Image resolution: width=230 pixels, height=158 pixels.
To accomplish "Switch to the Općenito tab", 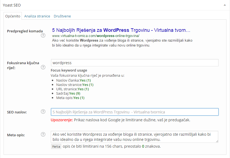I will point(13,16).
